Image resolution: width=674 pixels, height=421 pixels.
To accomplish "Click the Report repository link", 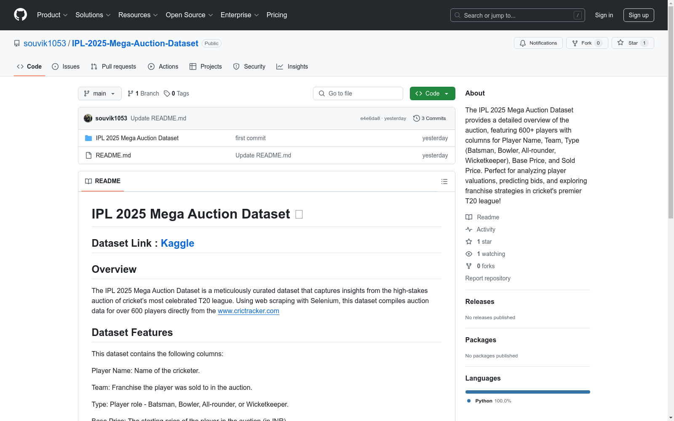I will pos(488,278).
